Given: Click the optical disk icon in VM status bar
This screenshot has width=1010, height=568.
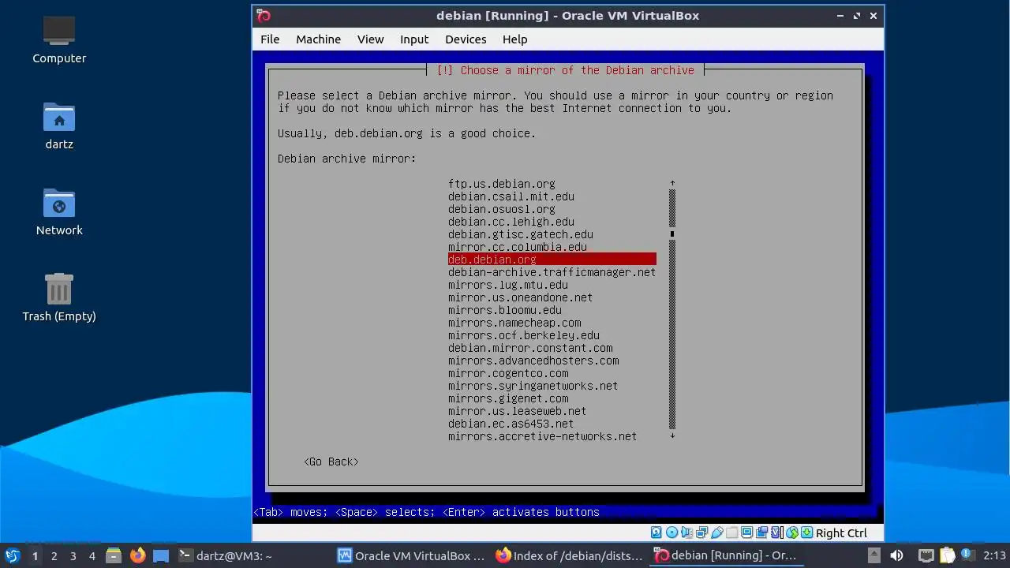Looking at the screenshot, I should pos(671,533).
